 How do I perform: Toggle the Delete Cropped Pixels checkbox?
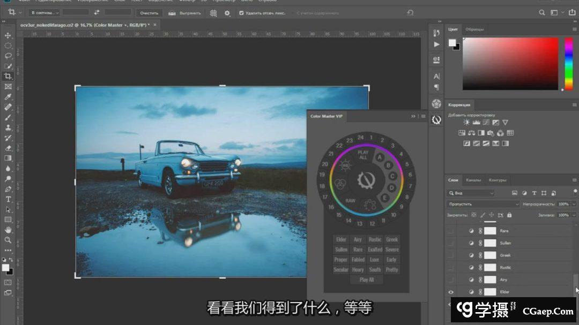pos(241,12)
